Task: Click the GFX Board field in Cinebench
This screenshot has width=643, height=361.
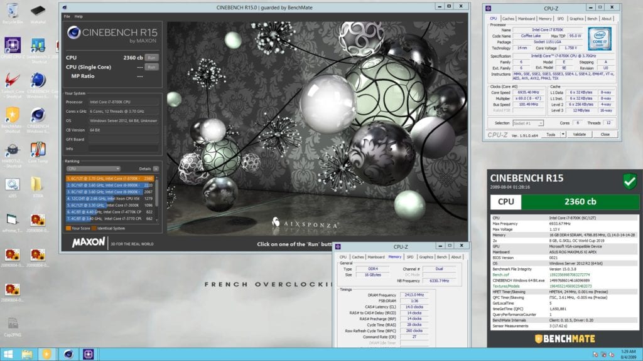Action: tap(124, 140)
